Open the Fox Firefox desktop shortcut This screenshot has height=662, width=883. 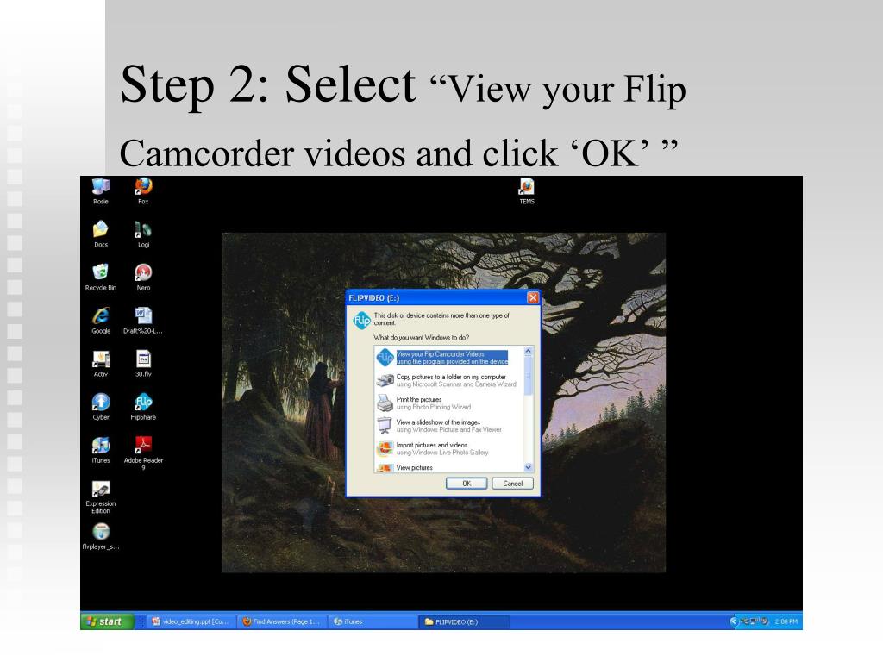coord(144,190)
